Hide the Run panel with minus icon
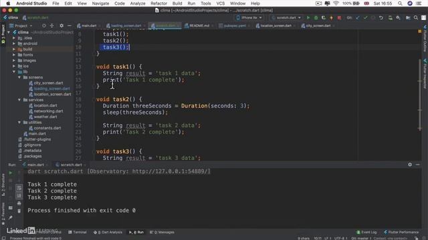 417,165
